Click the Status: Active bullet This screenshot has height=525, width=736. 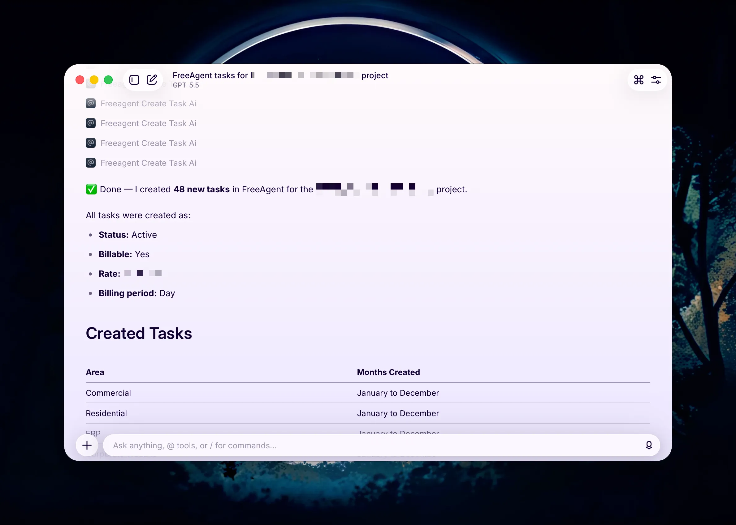(x=128, y=235)
